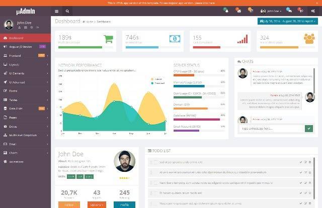Check the 'Et harum quidem' todo checkbox
The width and height of the screenshot is (322, 208).
tap(155, 193)
